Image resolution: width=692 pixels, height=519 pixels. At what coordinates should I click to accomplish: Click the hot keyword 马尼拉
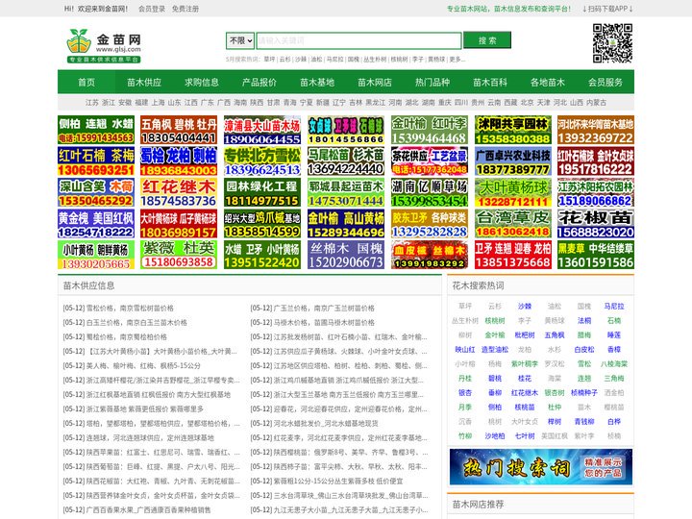tap(614, 306)
